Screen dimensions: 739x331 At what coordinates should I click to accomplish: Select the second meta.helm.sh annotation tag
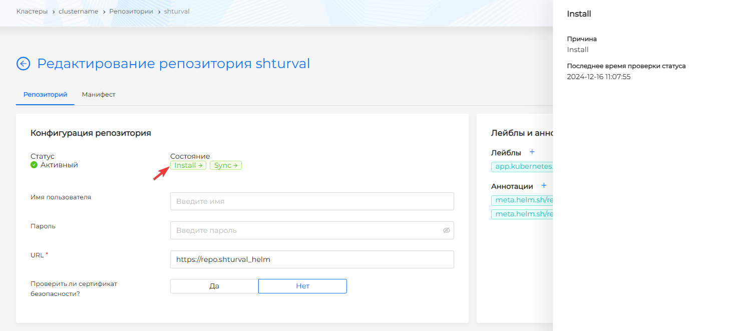522,214
